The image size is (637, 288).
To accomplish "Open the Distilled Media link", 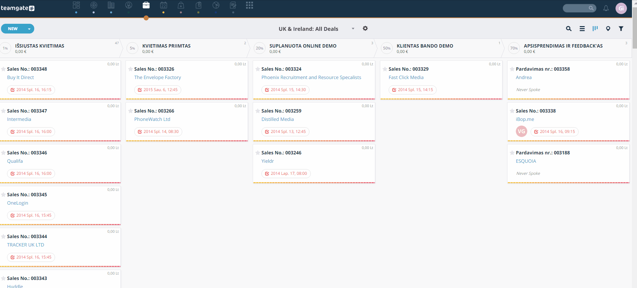I will tap(278, 119).
